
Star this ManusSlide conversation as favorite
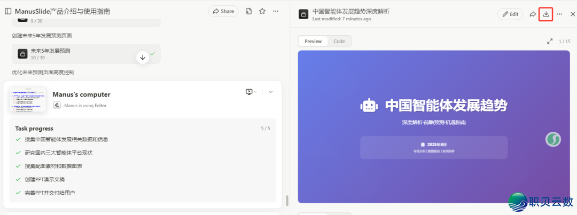tap(262, 11)
